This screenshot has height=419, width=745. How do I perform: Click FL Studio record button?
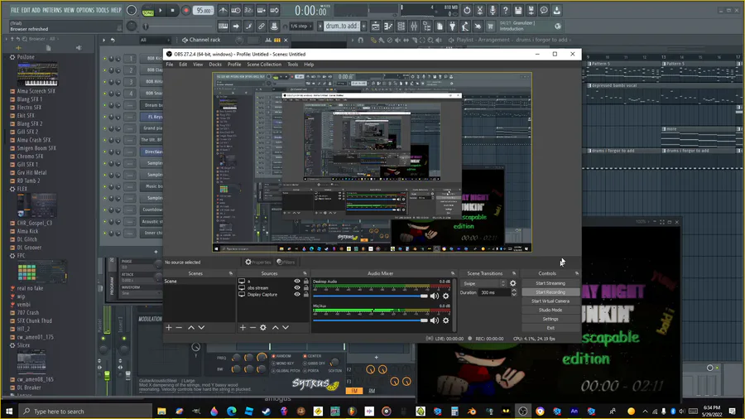(185, 10)
